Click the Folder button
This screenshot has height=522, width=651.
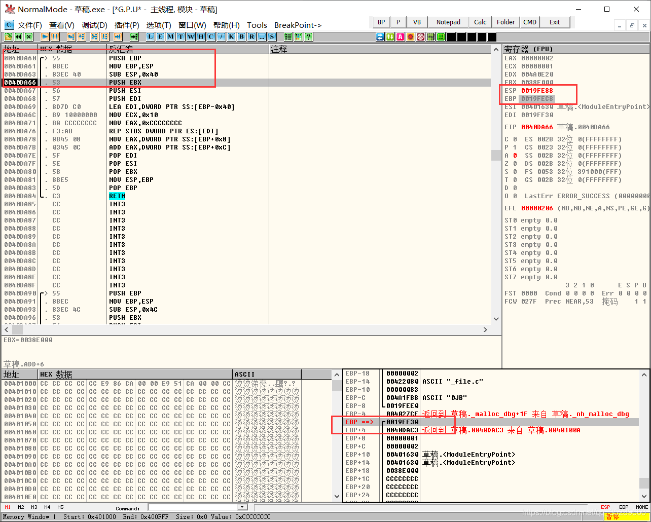point(506,22)
